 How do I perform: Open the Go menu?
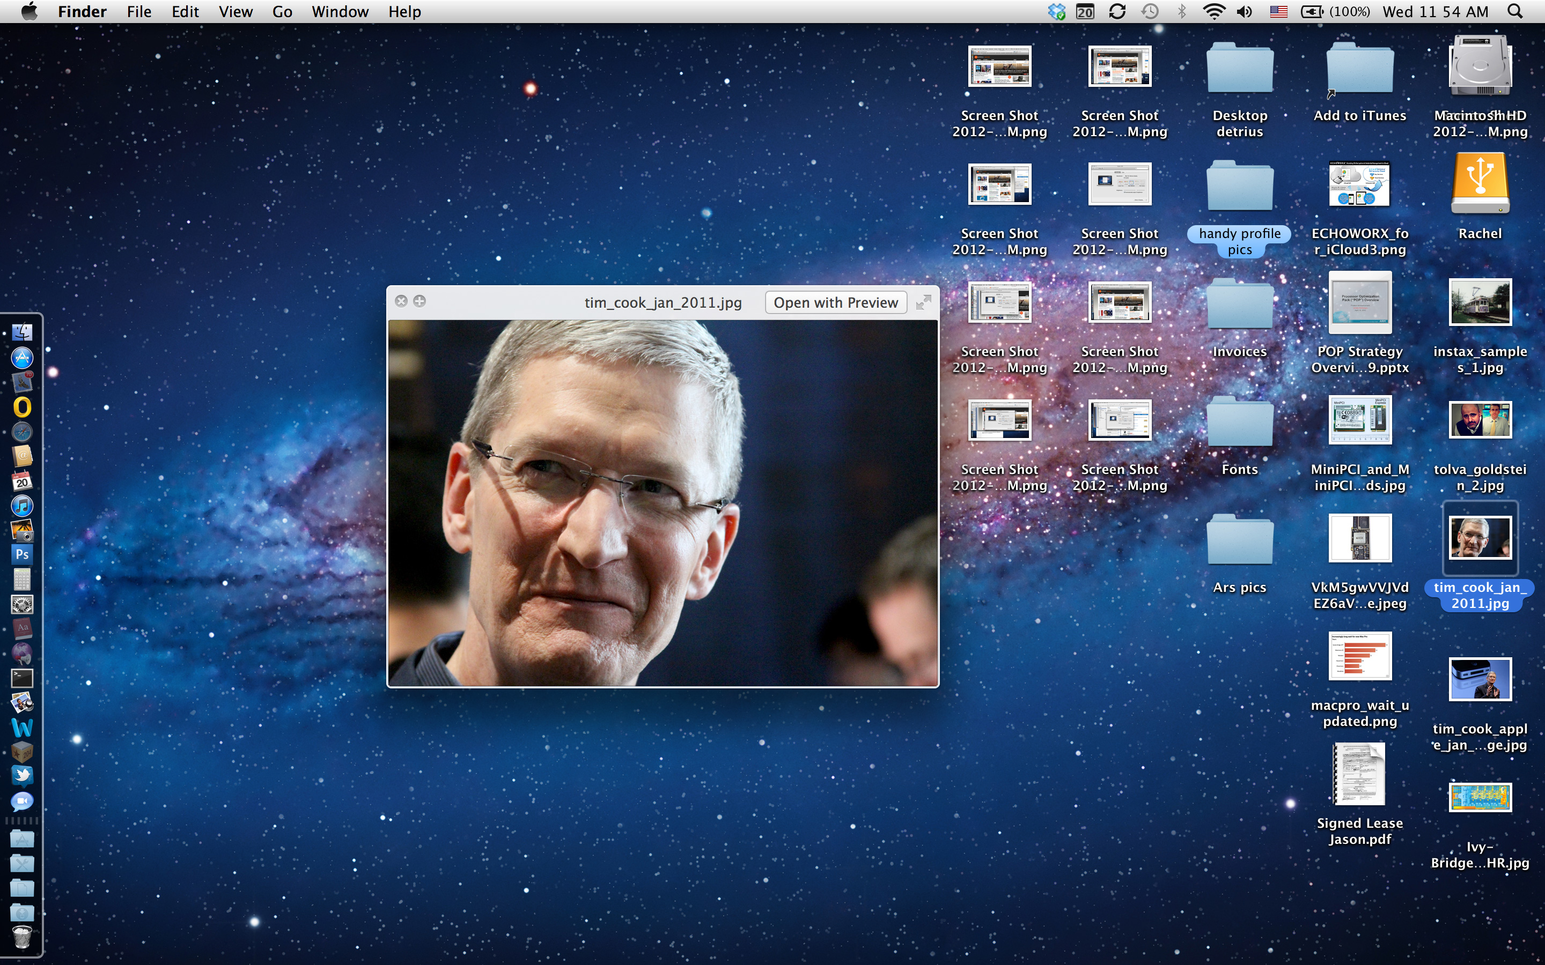[x=282, y=11]
